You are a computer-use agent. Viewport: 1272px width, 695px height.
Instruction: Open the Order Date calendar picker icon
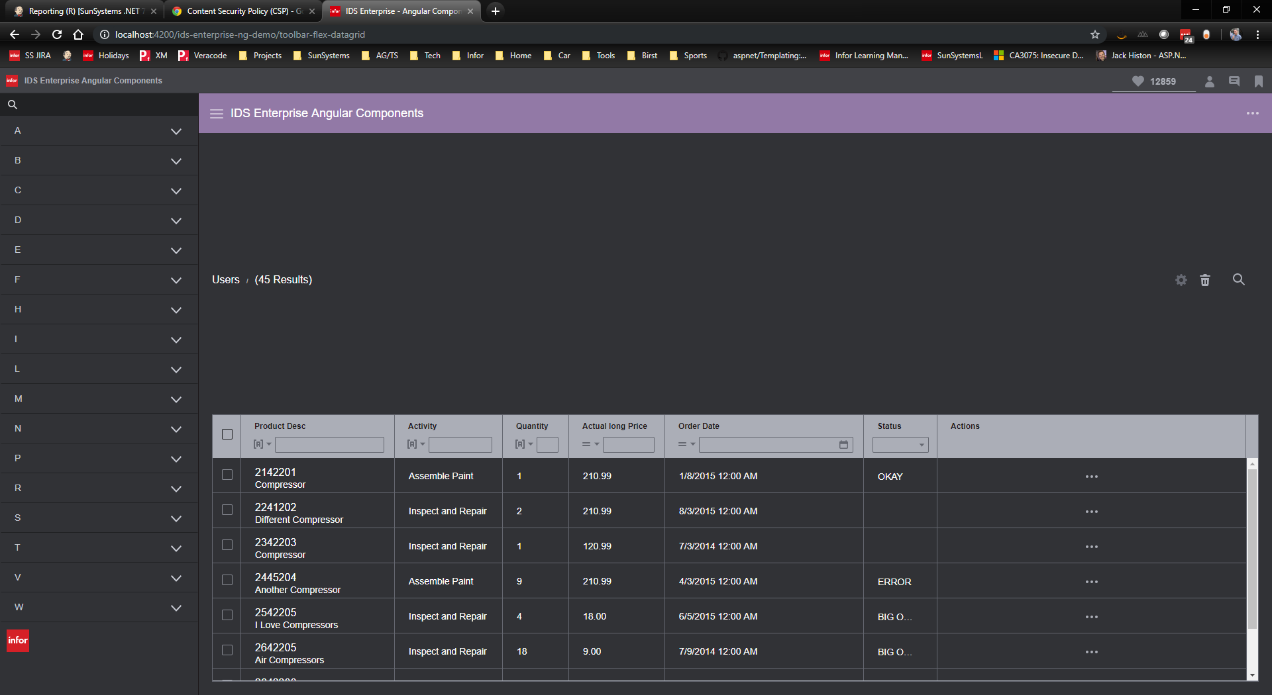843,445
